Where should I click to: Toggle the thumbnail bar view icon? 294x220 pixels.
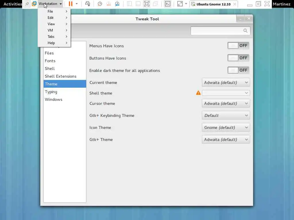[138, 4]
